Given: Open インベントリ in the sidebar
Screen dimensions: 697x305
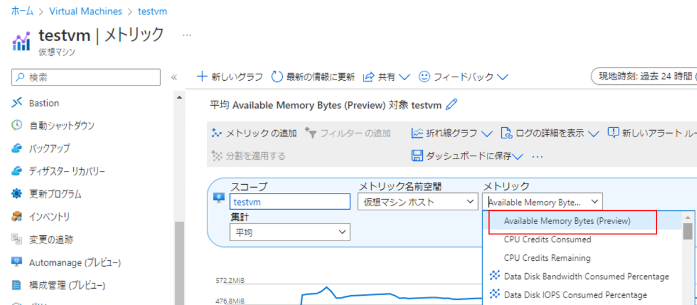Looking at the screenshot, I should (x=49, y=217).
